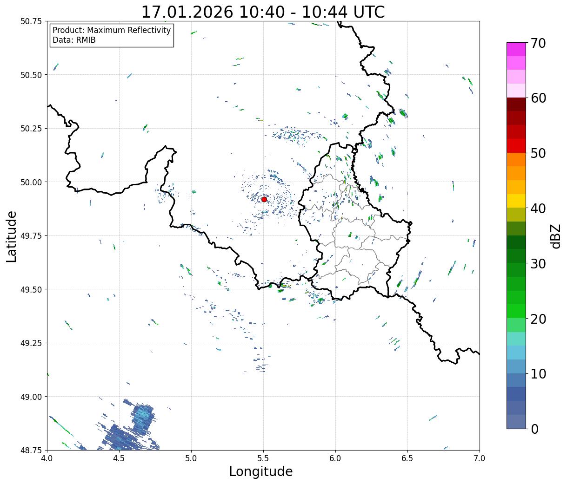Click the bright red colorbar swatch at 50 dBZ
The height and width of the screenshot is (483, 567).
click(x=516, y=146)
